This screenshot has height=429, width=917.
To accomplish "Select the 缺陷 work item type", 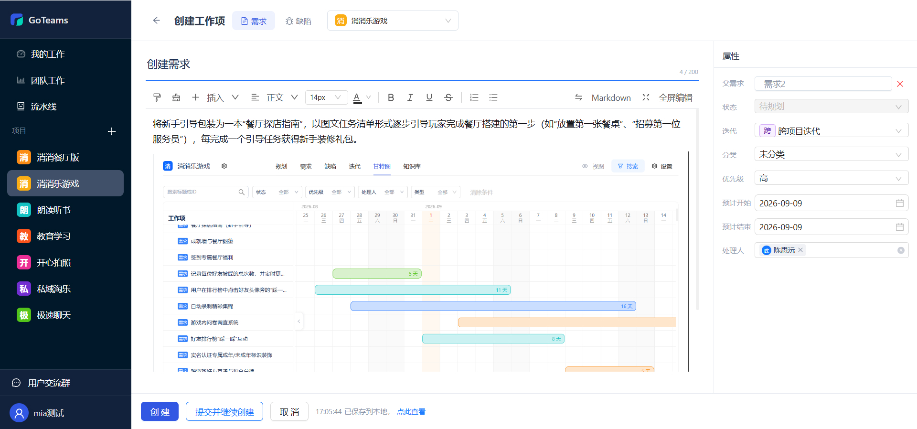I will click(299, 21).
